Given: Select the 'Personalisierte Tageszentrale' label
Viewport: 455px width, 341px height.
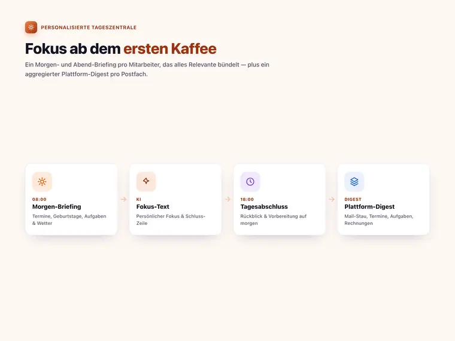Looking at the screenshot, I should coord(89,28).
